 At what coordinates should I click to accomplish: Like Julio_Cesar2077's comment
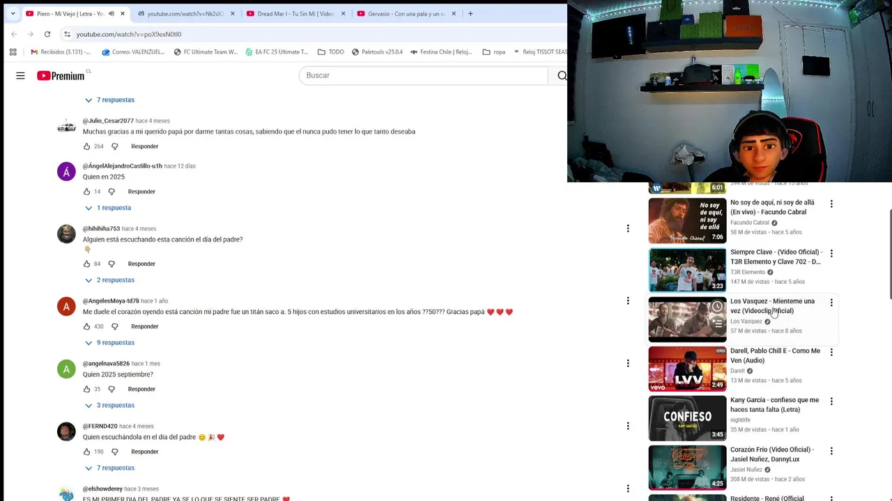point(86,146)
